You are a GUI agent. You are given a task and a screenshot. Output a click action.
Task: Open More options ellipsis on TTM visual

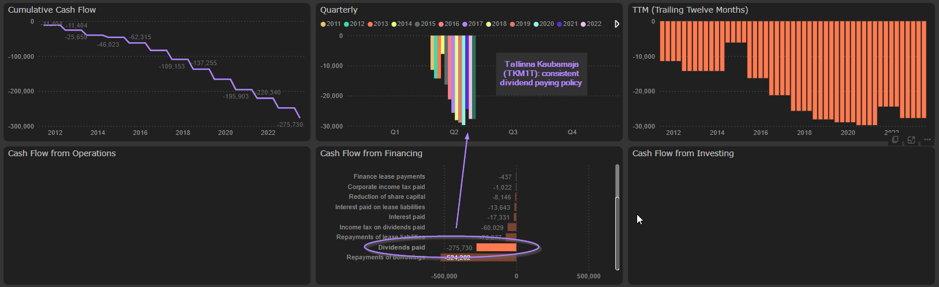[x=927, y=140]
